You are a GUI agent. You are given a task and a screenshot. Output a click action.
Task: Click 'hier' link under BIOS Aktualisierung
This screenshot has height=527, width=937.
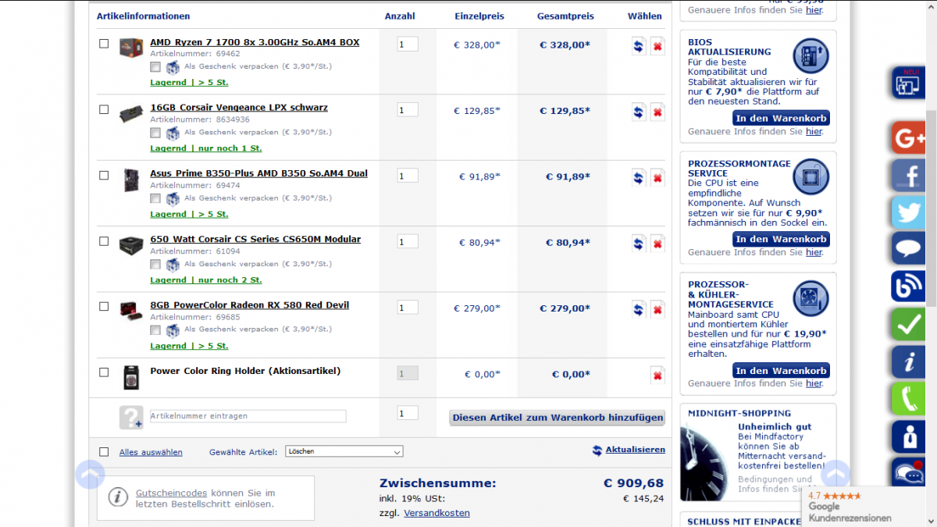[814, 132]
